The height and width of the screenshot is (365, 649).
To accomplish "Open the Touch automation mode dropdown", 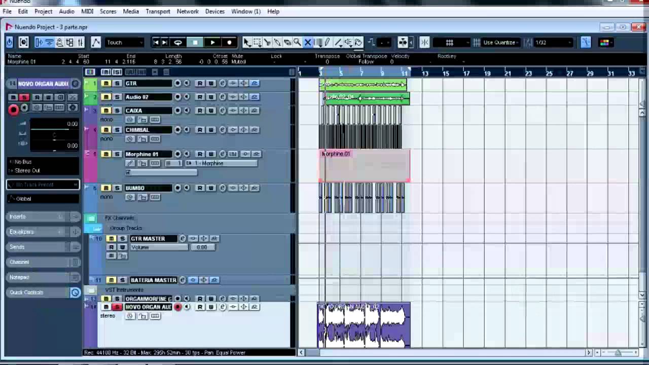I will click(125, 43).
